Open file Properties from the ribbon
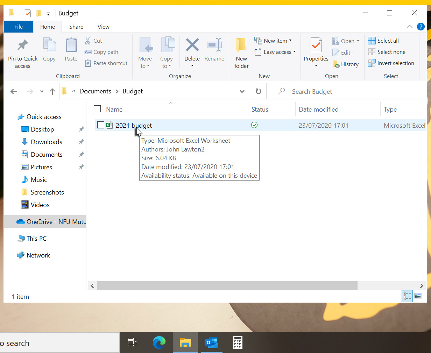Image resolution: width=431 pixels, height=353 pixels. click(x=316, y=46)
